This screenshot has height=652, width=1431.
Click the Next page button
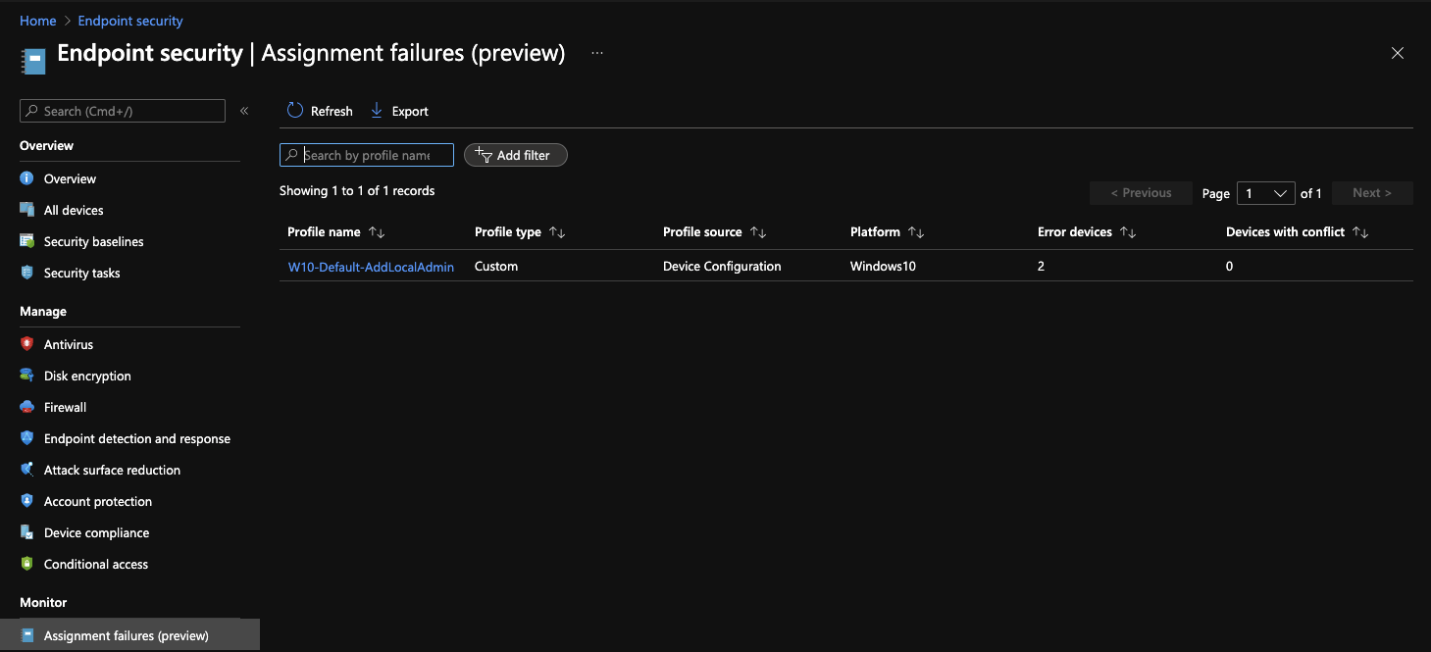pos(1371,193)
